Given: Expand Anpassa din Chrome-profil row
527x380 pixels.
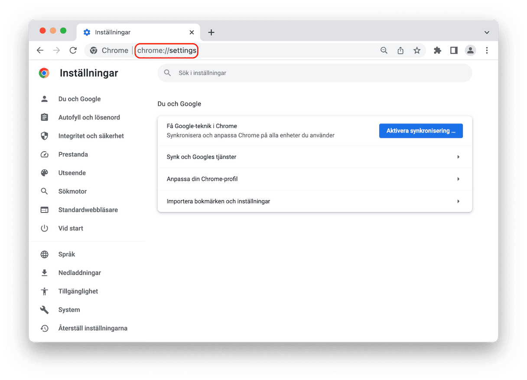Looking at the screenshot, I should pos(315,179).
